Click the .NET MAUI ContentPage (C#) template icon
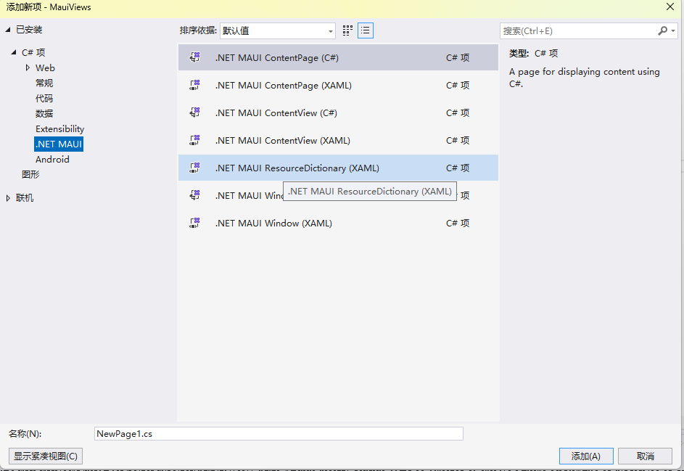This screenshot has width=684, height=471. pos(194,57)
